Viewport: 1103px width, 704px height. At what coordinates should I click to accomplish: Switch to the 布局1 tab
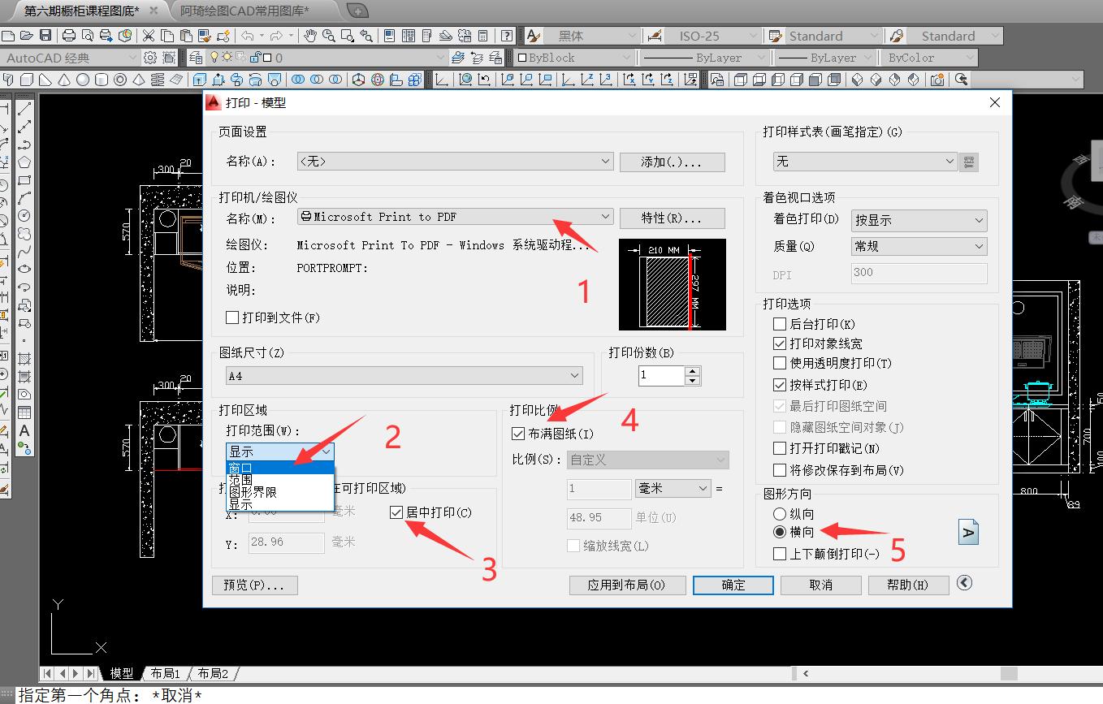(166, 672)
